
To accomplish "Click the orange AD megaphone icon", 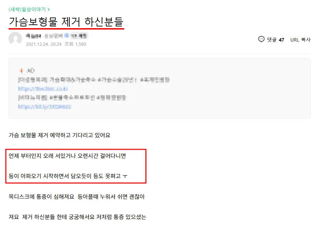I will tap(21, 71).
